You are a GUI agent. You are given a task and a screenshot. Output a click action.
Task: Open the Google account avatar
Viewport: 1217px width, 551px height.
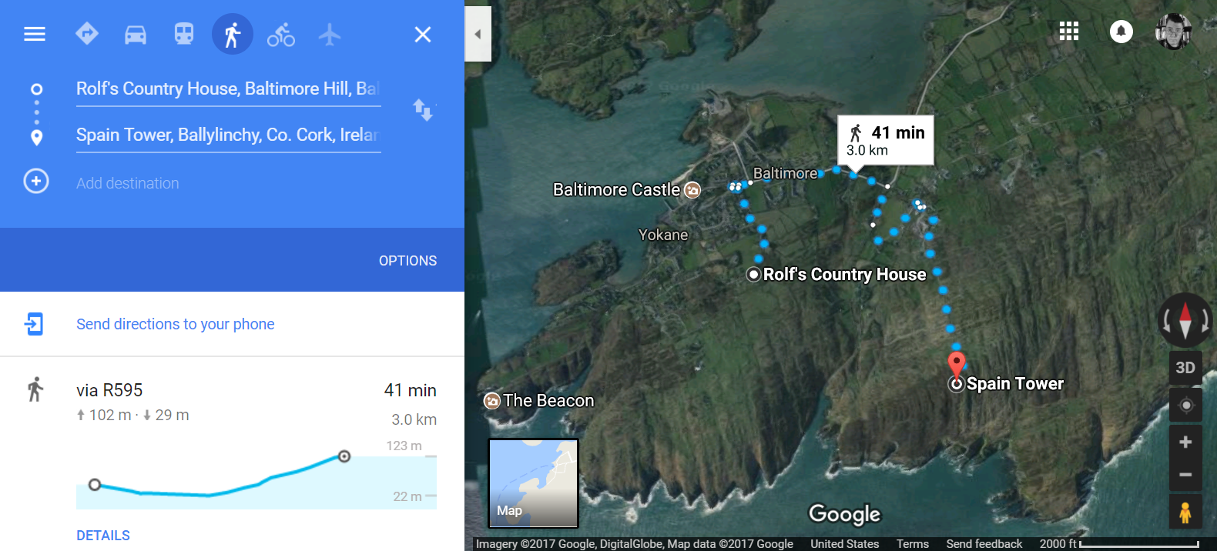1174,32
